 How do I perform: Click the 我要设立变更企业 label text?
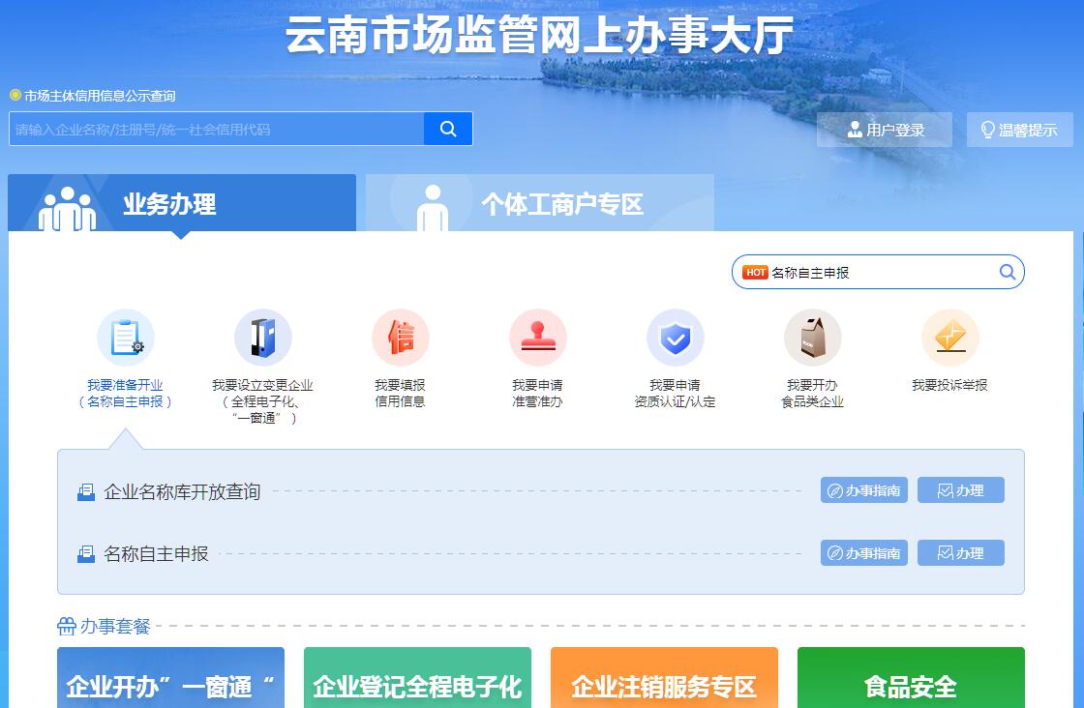click(262, 401)
